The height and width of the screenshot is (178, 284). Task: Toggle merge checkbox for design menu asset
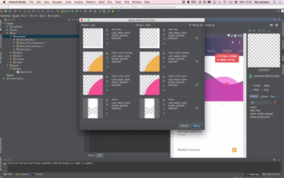tap(197, 108)
